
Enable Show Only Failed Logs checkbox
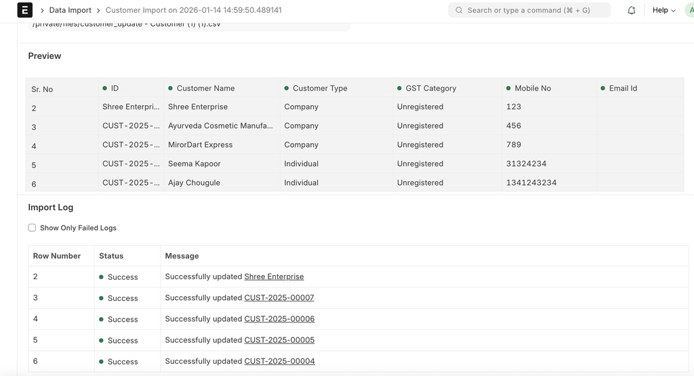pyautogui.click(x=32, y=228)
